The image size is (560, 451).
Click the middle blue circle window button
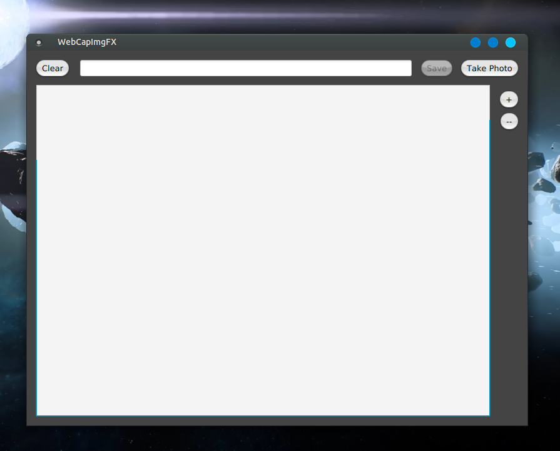pyautogui.click(x=493, y=42)
